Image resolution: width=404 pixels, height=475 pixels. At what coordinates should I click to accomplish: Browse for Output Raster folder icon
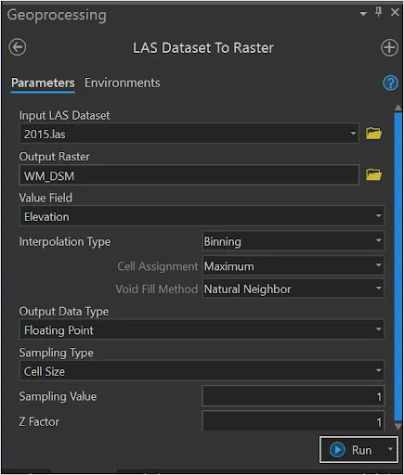pos(373,174)
